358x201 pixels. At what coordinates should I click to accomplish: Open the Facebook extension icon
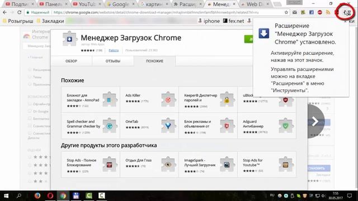click(x=311, y=12)
